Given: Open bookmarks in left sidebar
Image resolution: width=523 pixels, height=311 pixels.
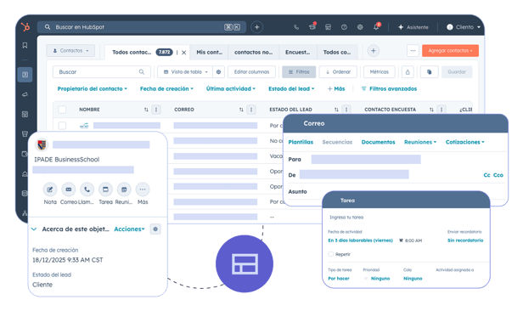Looking at the screenshot, I should tap(25, 45).
